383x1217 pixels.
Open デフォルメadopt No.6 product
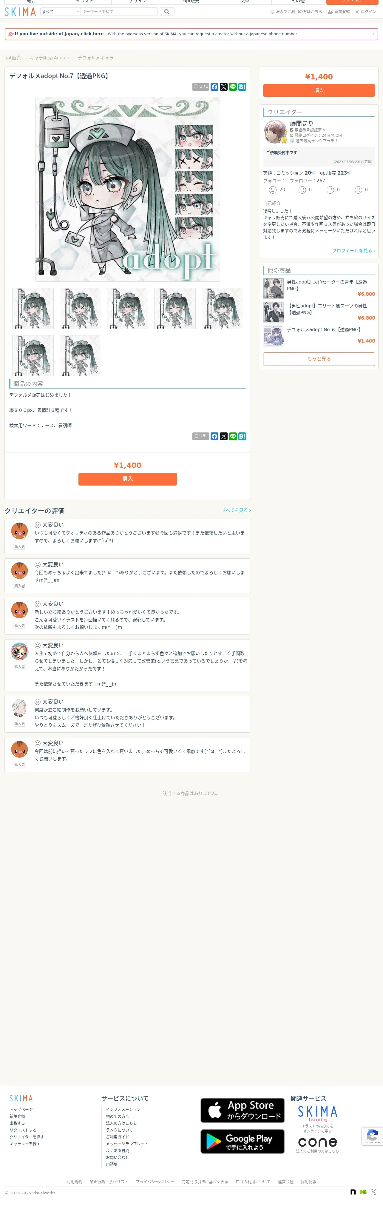325,330
